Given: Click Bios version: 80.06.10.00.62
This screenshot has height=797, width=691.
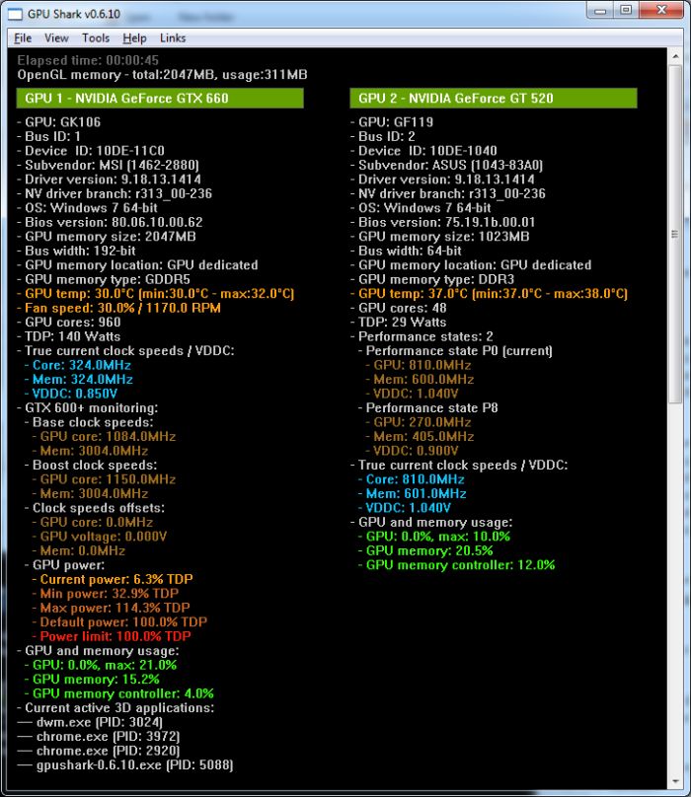Looking at the screenshot, I should pyautogui.click(x=110, y=222).
